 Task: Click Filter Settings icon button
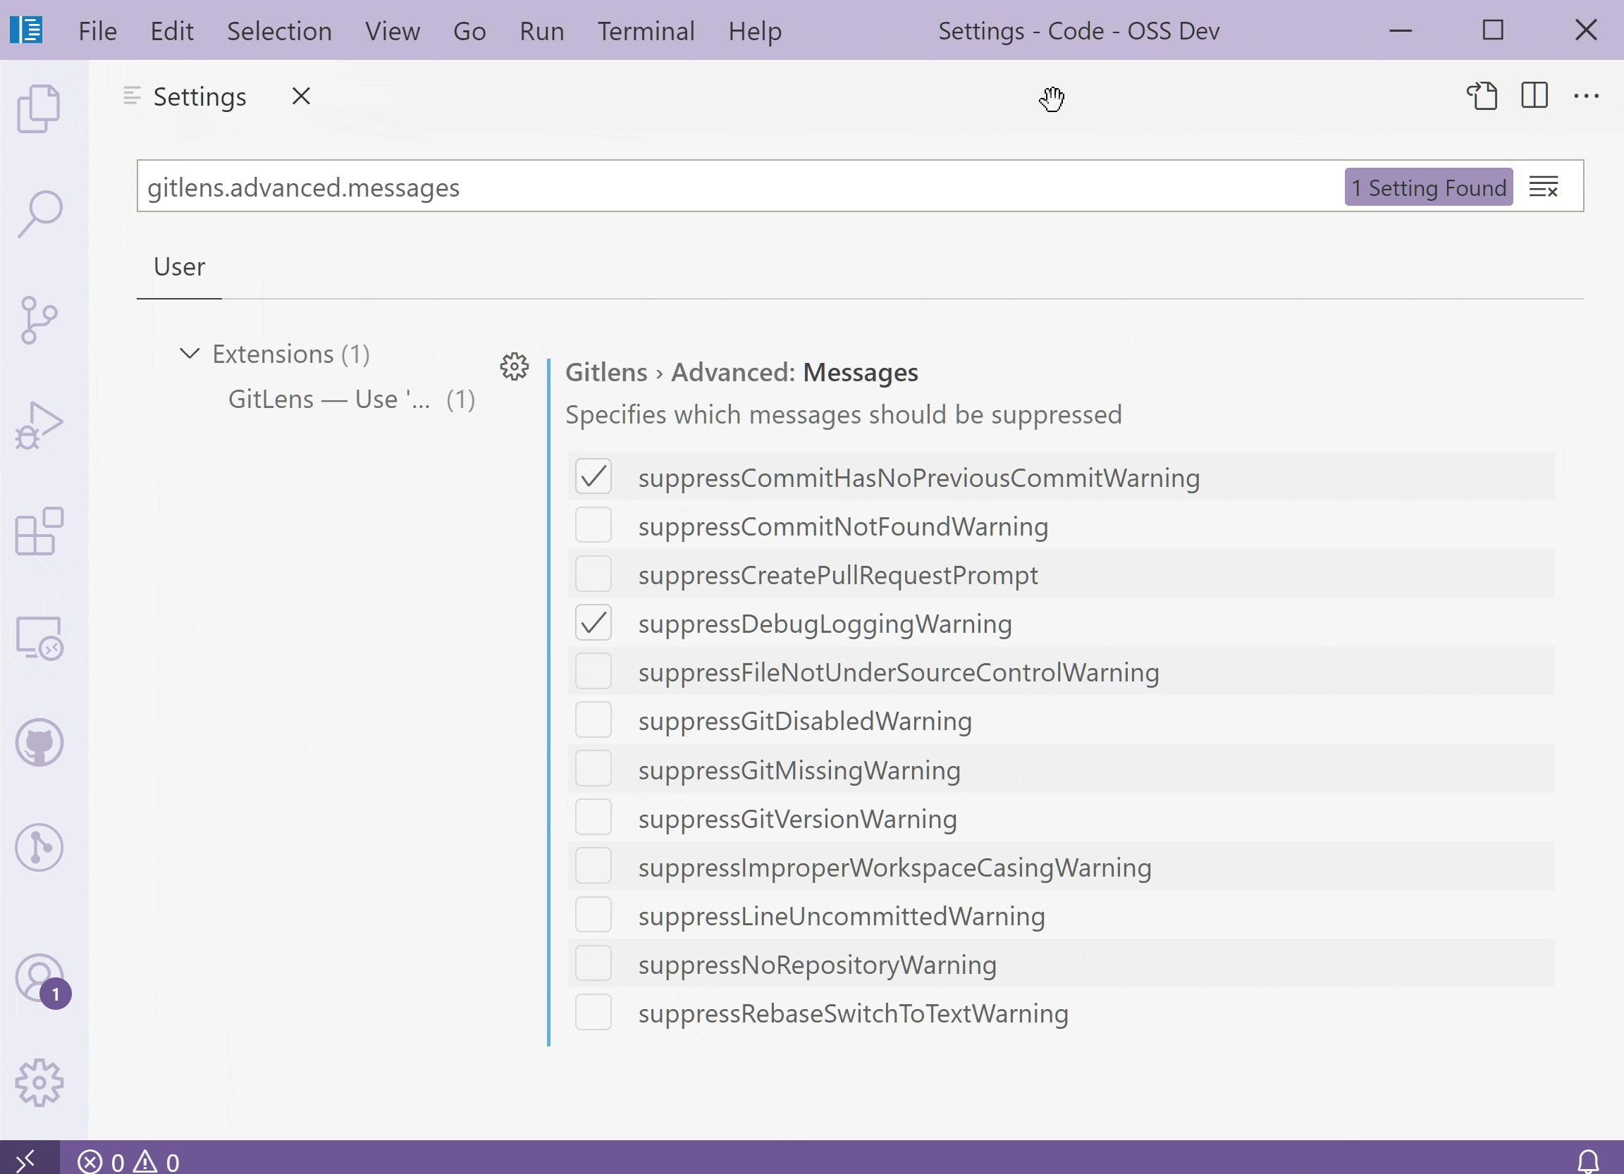coord(1544,187)
